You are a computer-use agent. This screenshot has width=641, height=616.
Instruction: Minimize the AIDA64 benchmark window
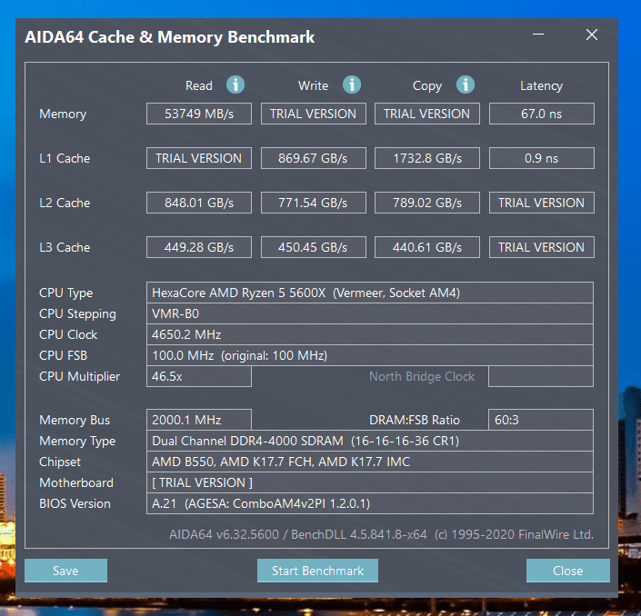538,35
